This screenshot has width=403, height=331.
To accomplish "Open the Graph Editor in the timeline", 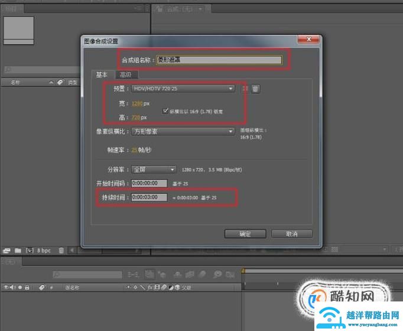I will tap(230, 275).
